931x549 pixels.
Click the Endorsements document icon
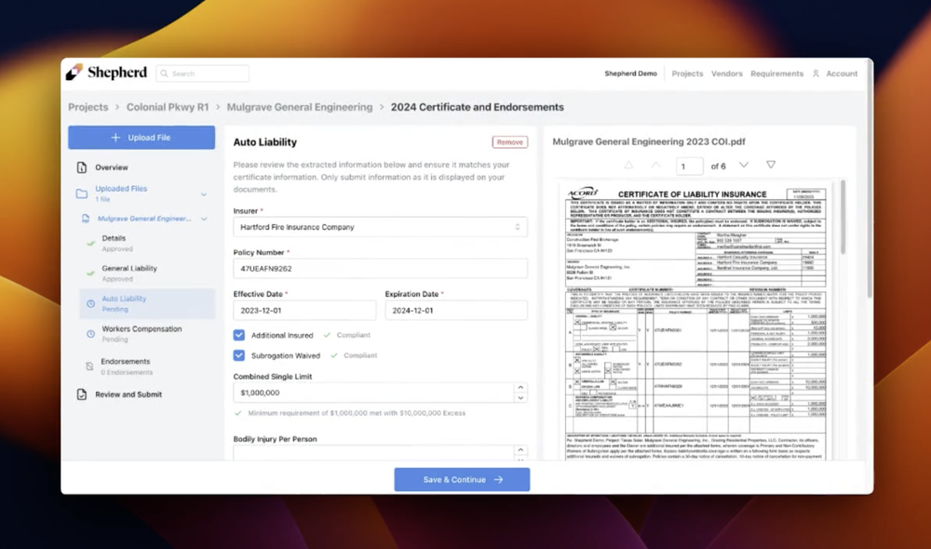pyautogui.click(x=89, y=367)
